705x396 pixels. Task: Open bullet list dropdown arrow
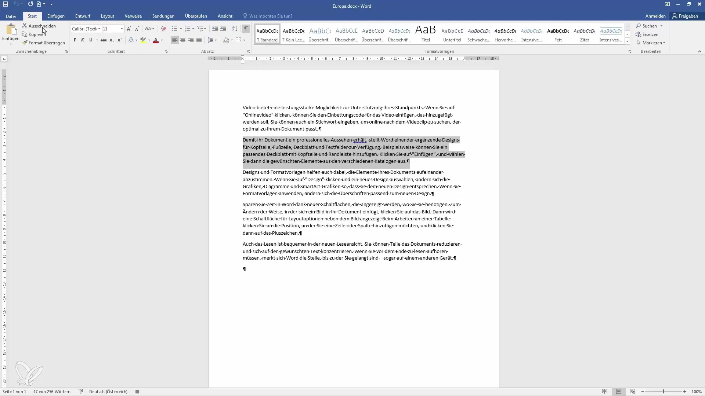coord(181,29)
